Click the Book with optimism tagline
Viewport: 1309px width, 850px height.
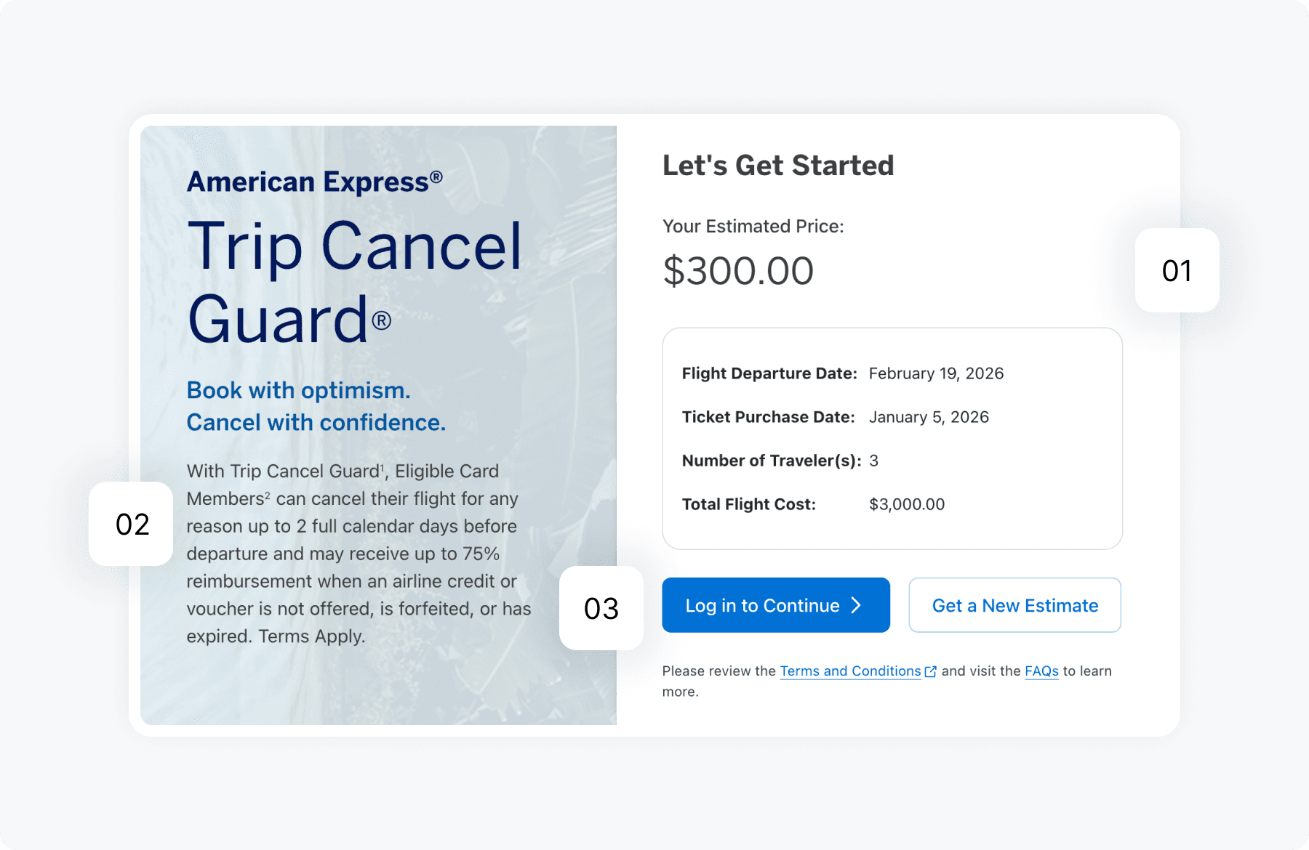[x=299, y=390]
